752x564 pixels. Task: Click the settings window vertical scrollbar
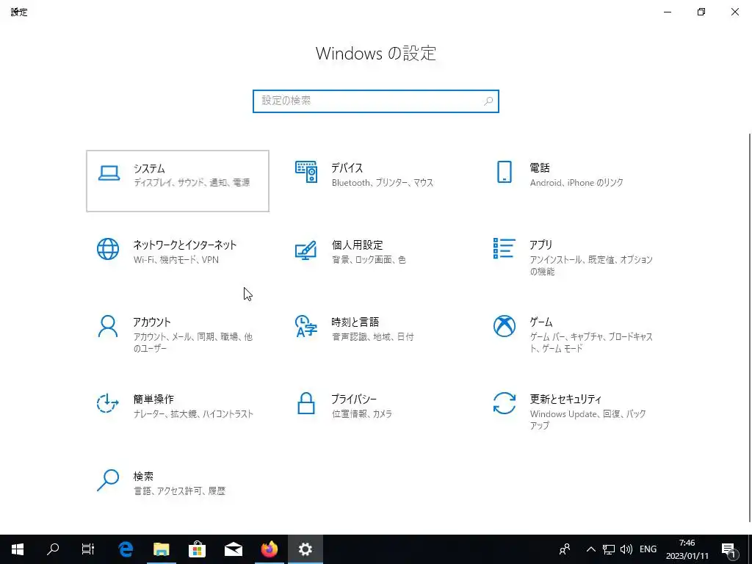coord(749,327)
